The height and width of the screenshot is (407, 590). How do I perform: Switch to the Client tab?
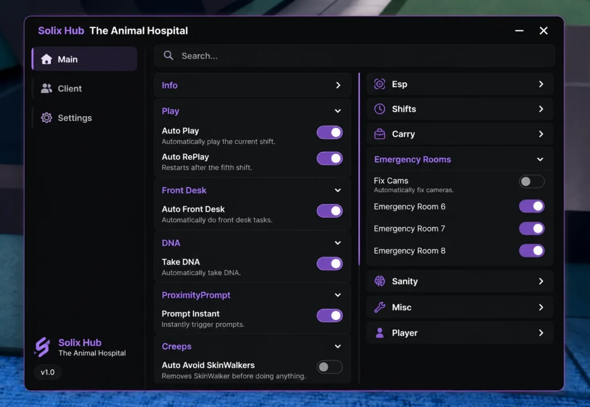tap(85, 88)
